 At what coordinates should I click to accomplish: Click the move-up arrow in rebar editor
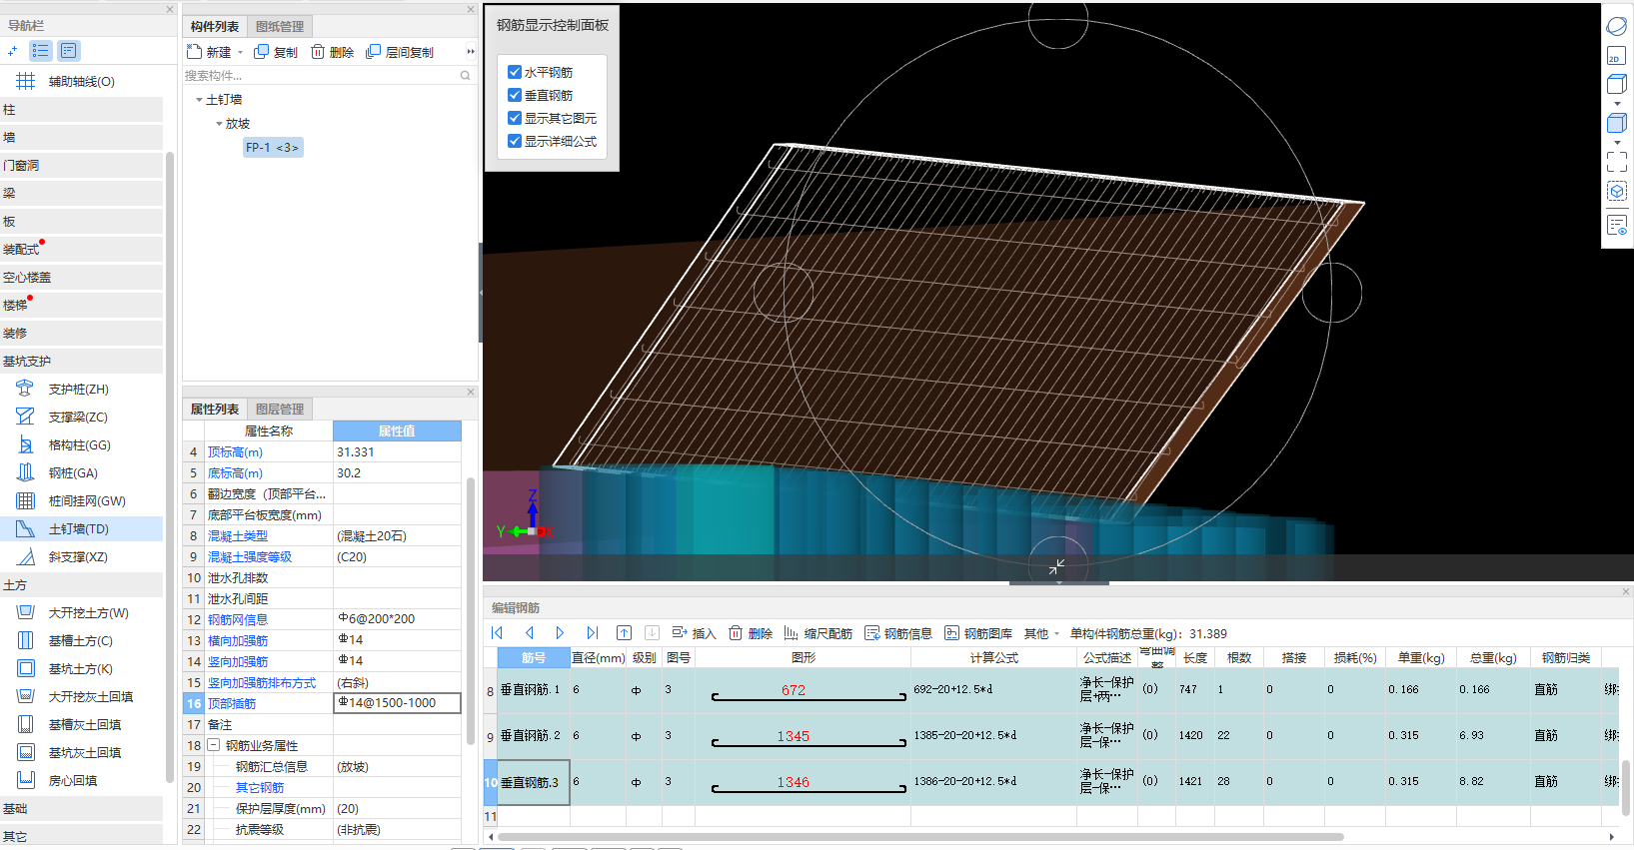tap(624, 633)
